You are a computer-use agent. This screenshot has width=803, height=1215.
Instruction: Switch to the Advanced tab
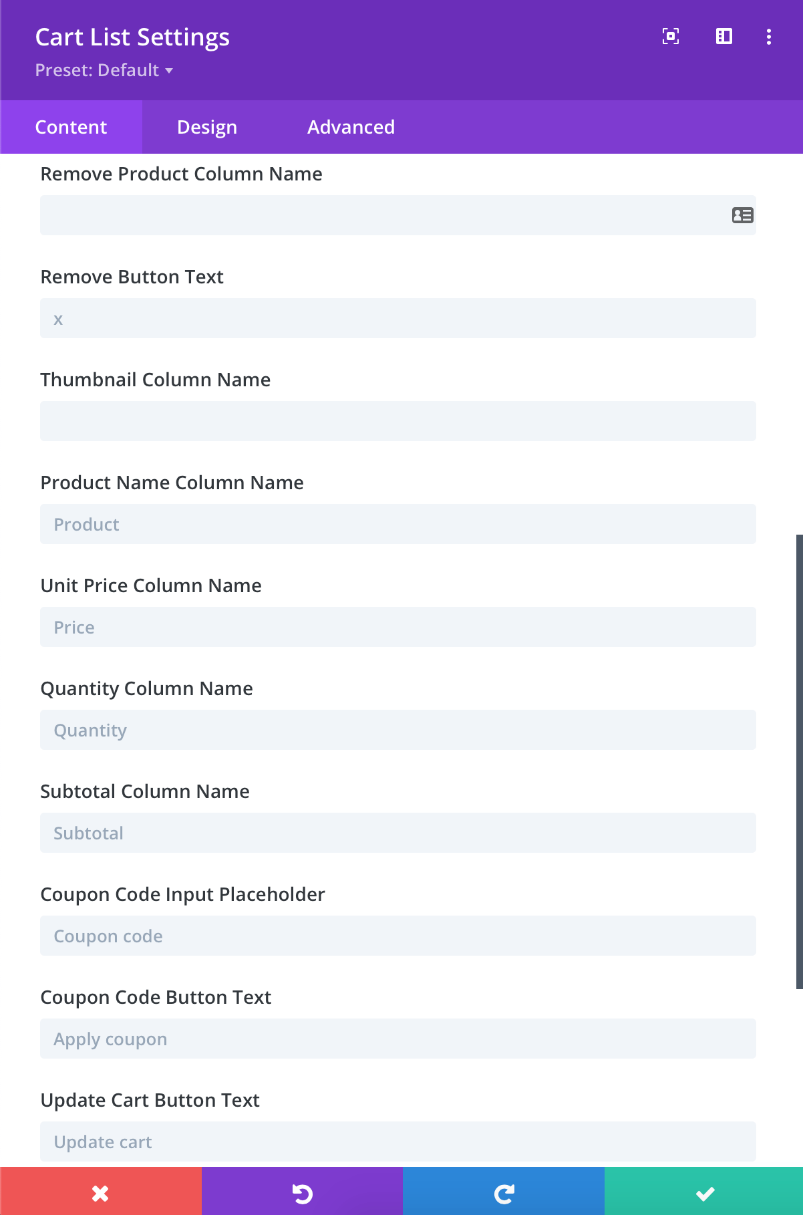tap(351, 127)
